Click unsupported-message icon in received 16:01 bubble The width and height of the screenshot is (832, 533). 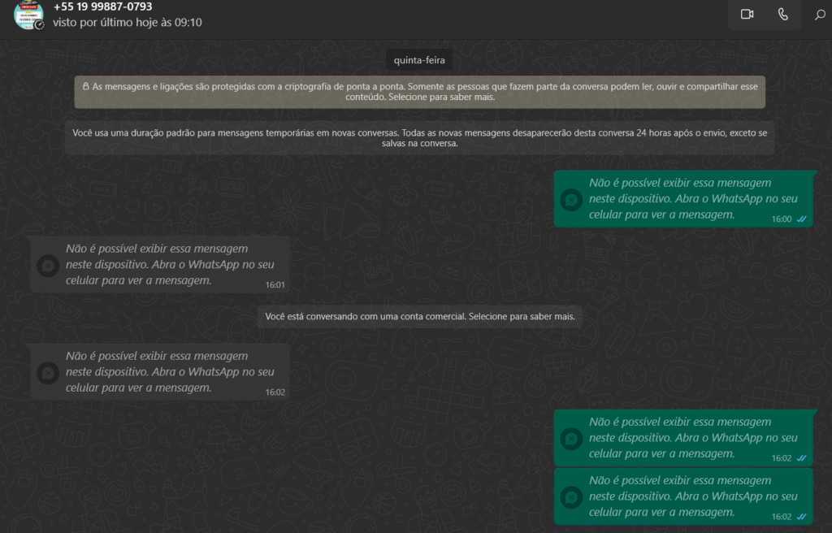pyautogui.click(x=48, y=265)
